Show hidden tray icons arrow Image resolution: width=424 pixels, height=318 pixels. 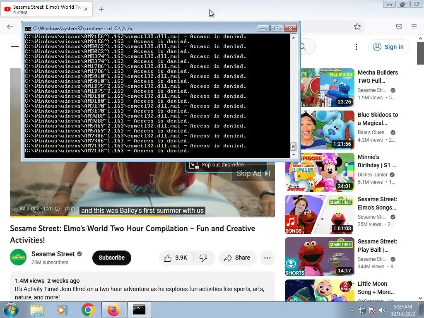coord(352,310)
